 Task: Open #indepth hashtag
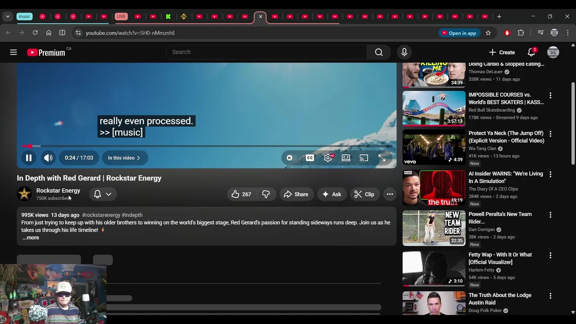pos(132,215)
